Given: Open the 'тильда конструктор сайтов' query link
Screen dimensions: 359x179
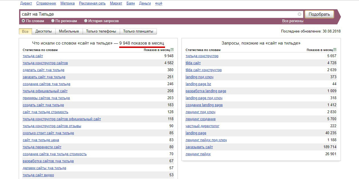Looking at the screenshot, I should (45, 63).
